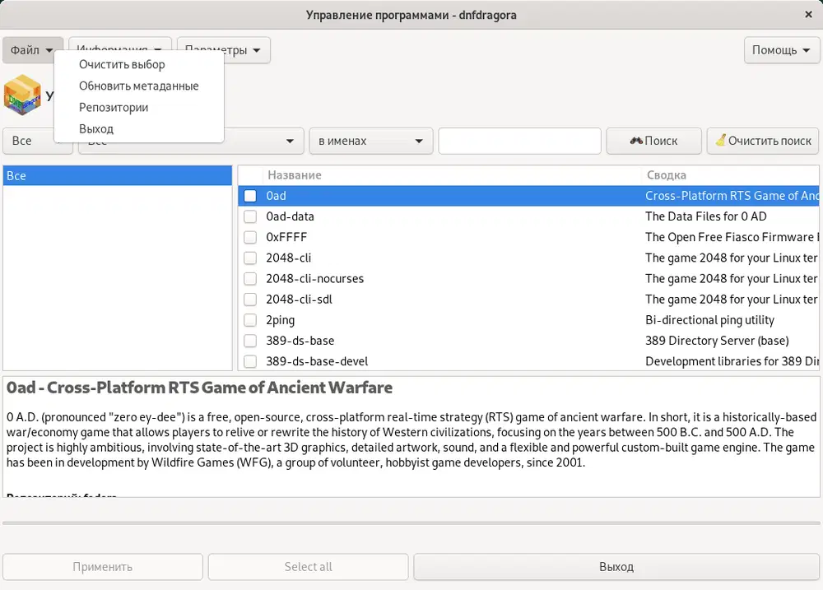Open the Файл menu dropdown
823x590 pixels.
click(33, 50)
